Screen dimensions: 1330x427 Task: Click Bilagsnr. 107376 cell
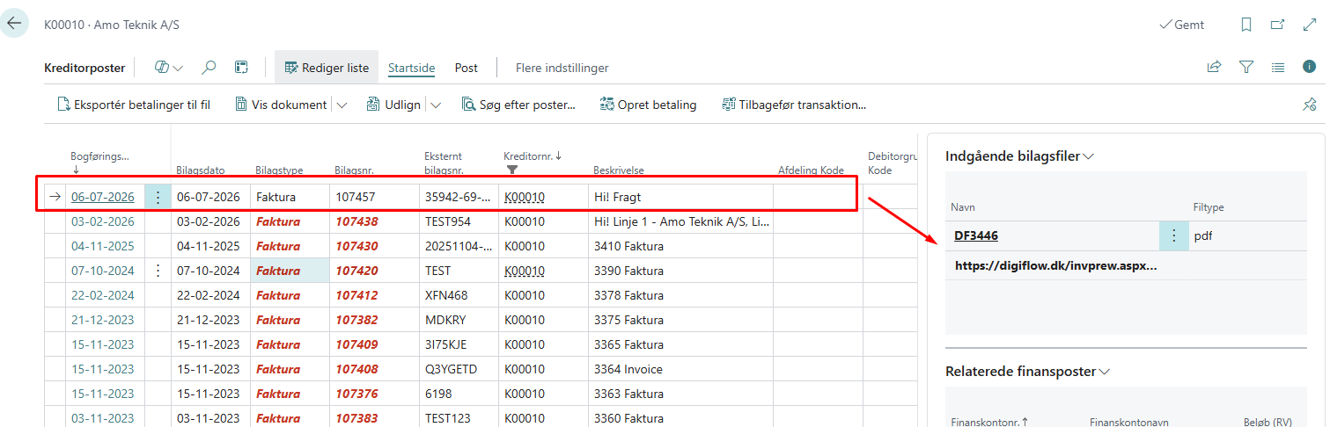click(x=373, y=394)
